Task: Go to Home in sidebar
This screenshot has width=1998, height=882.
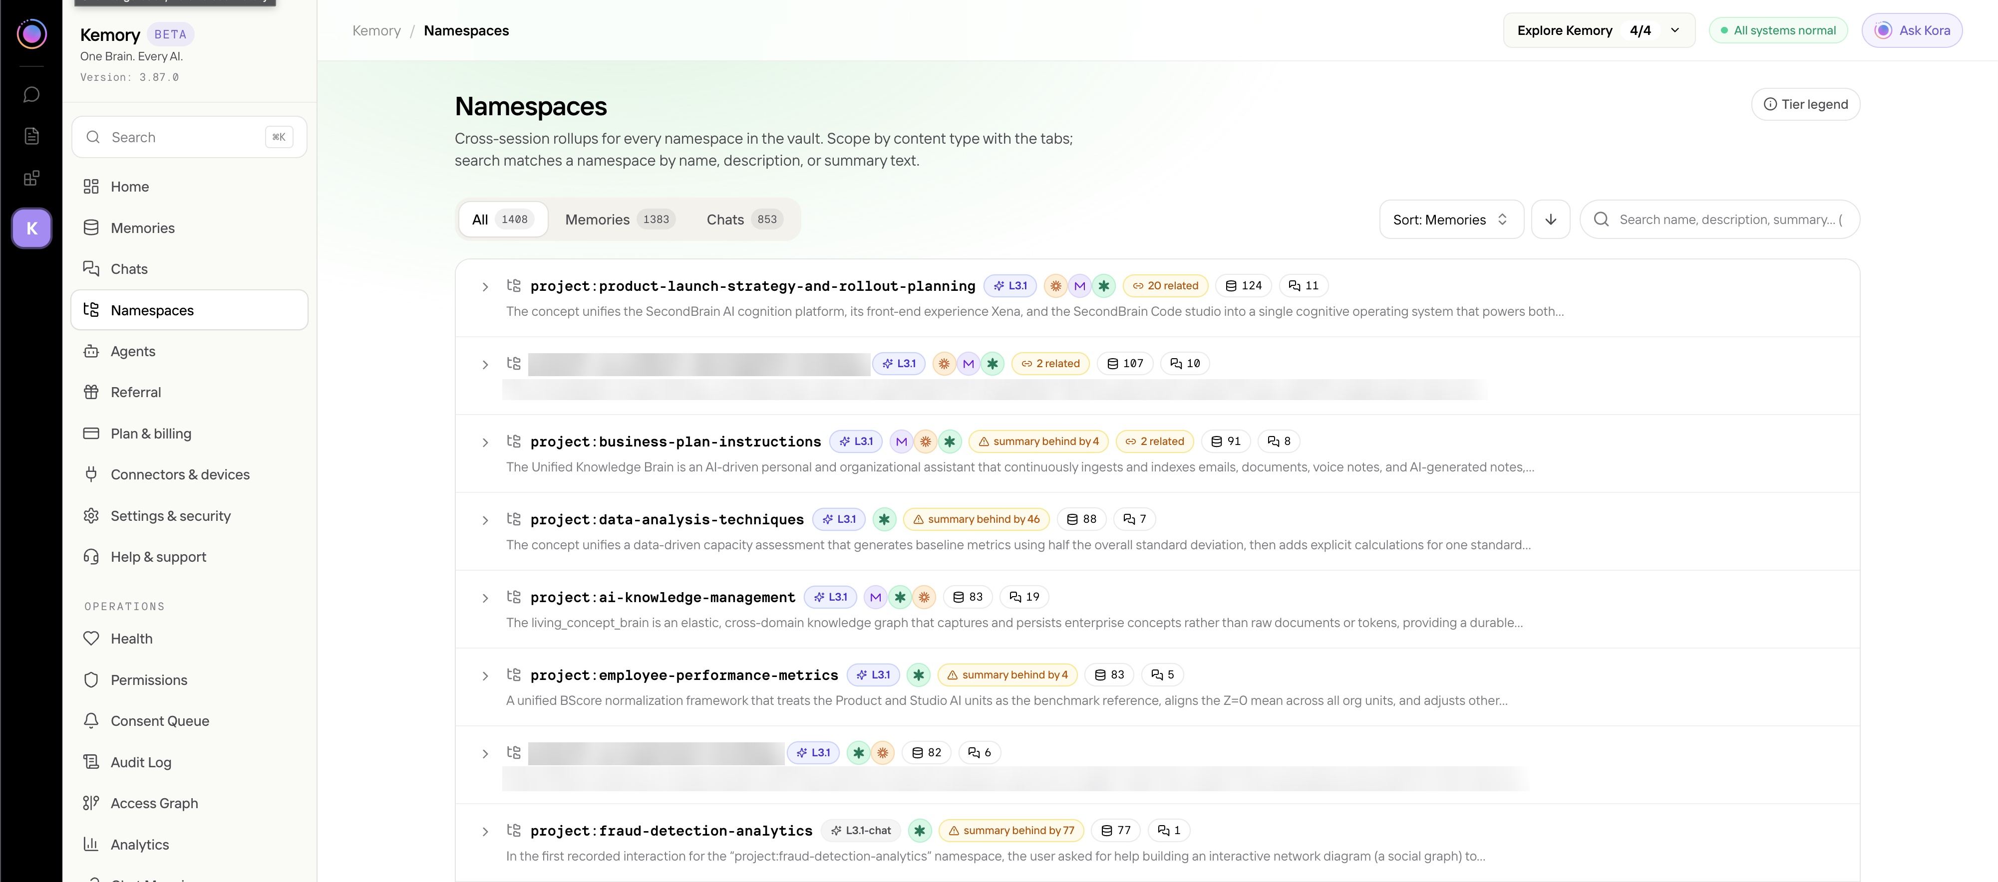Action: pyautogui.click(x=189, y=187)
